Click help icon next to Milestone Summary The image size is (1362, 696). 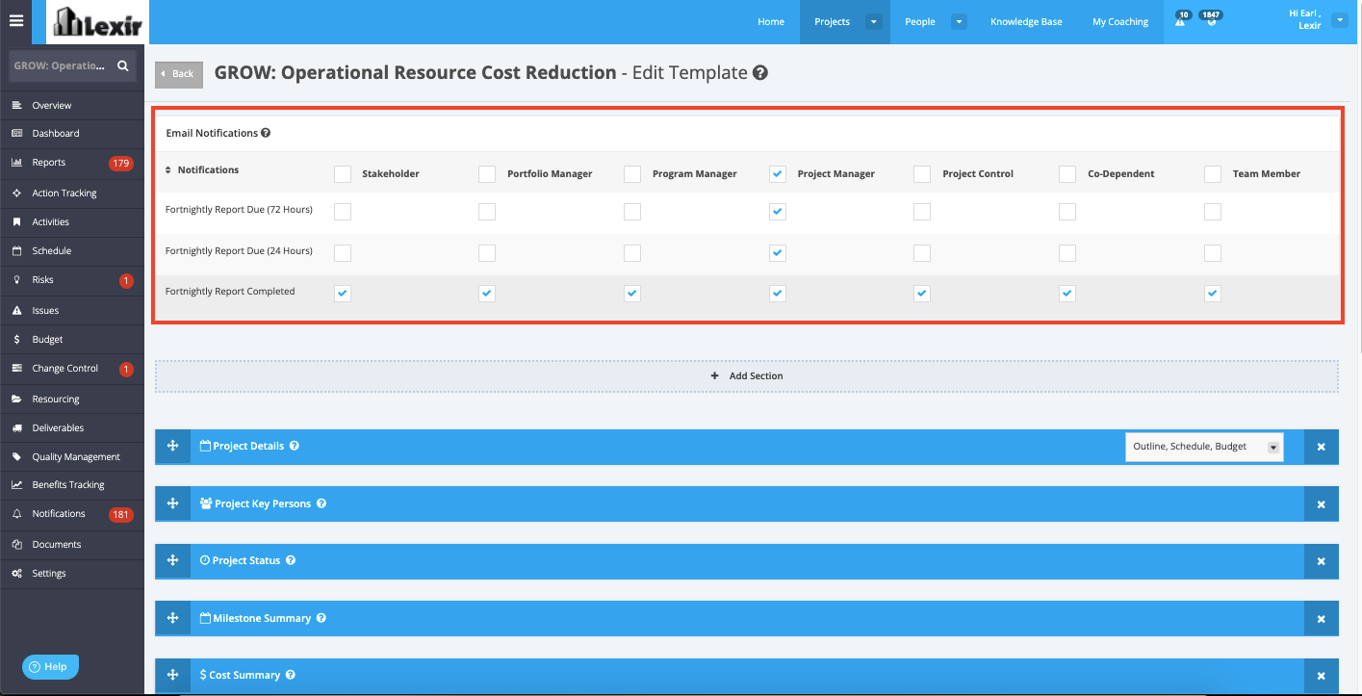(x=321, y=618)
